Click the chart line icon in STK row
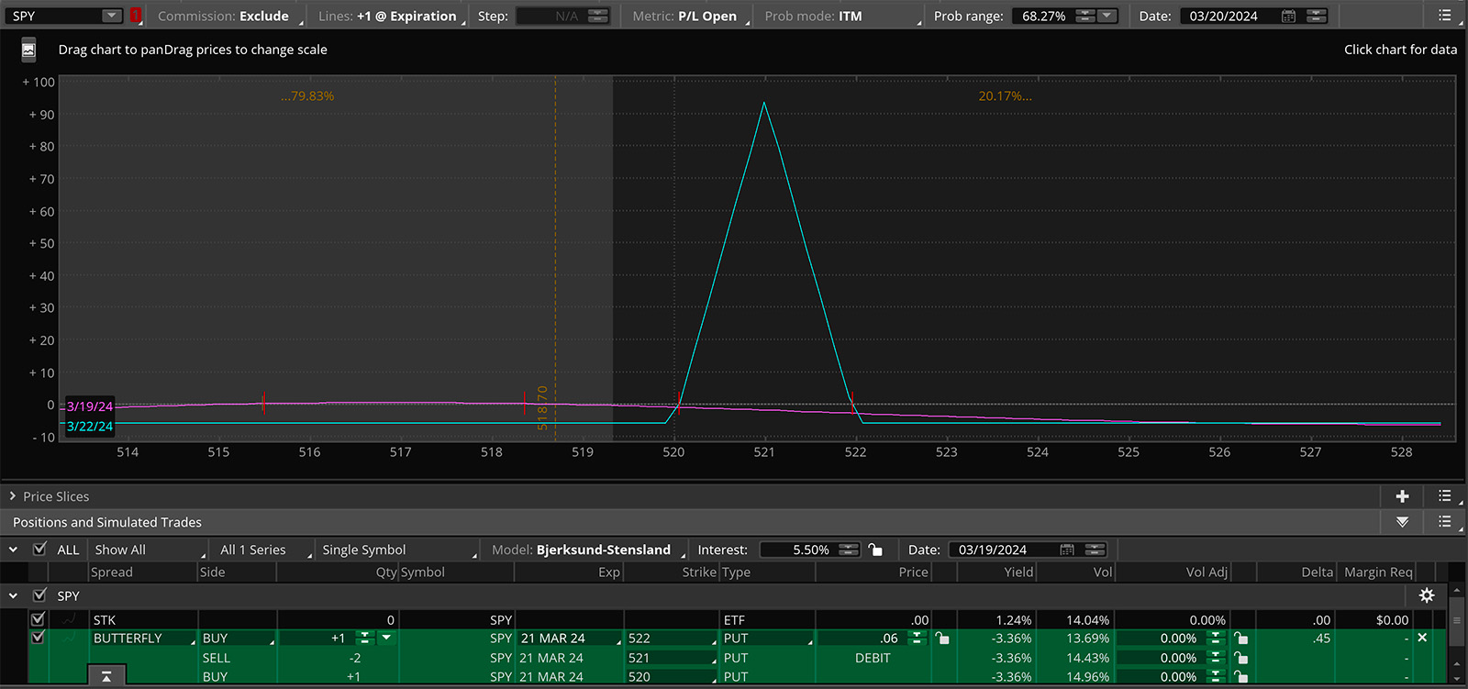This screenshot has width=1468, height=689. click(x=69, y=620)
